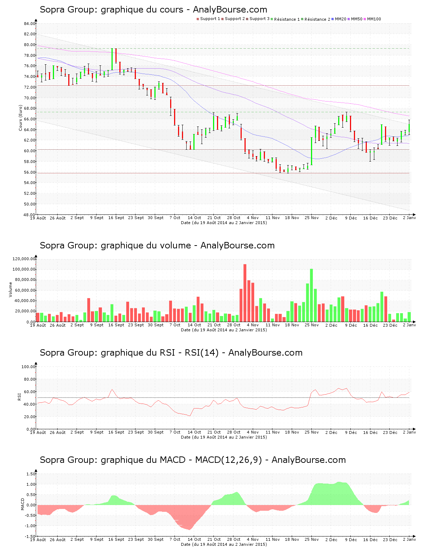Click the '-1.00' value on MACD axis
The image size is (429, 554).
tap(30, 526)
